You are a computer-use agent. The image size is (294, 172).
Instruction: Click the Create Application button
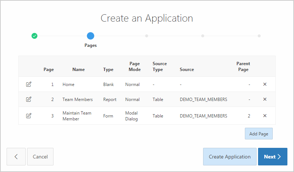229,157
